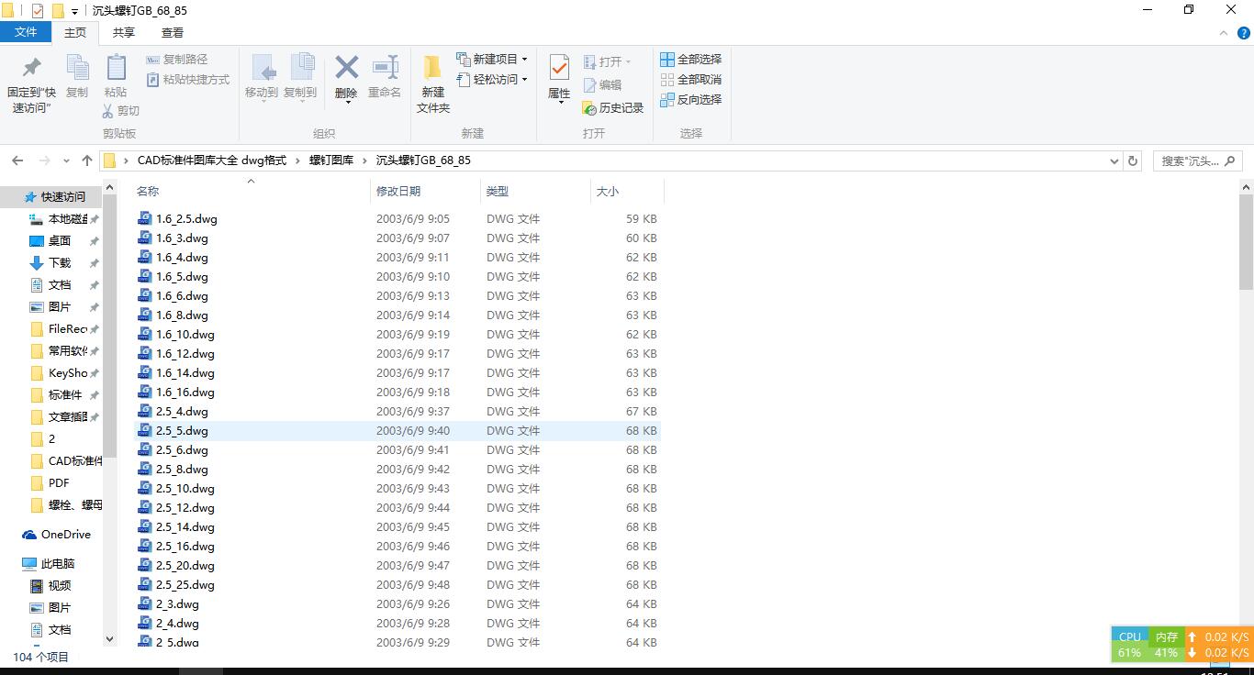Click the Paste clipboard icon
The width and height of the screenshot is (1254, 675).
point(116,68)
